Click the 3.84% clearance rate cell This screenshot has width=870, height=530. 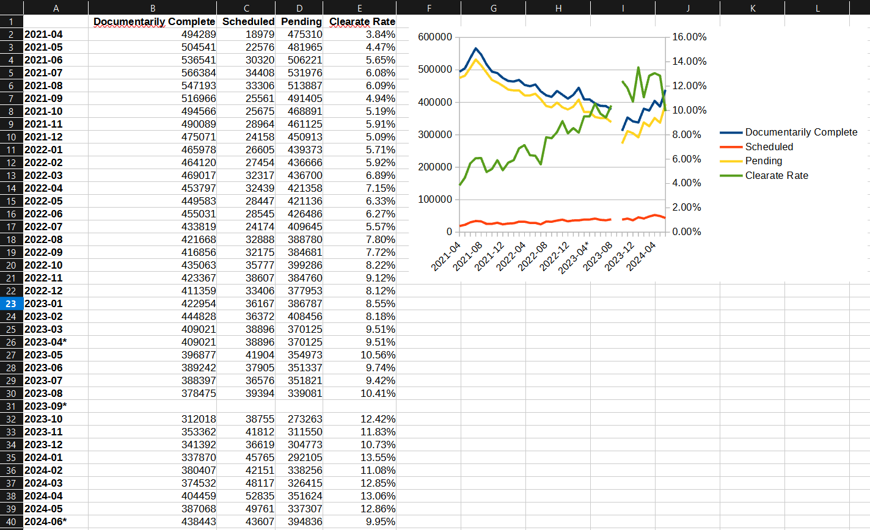coord(360,34)
